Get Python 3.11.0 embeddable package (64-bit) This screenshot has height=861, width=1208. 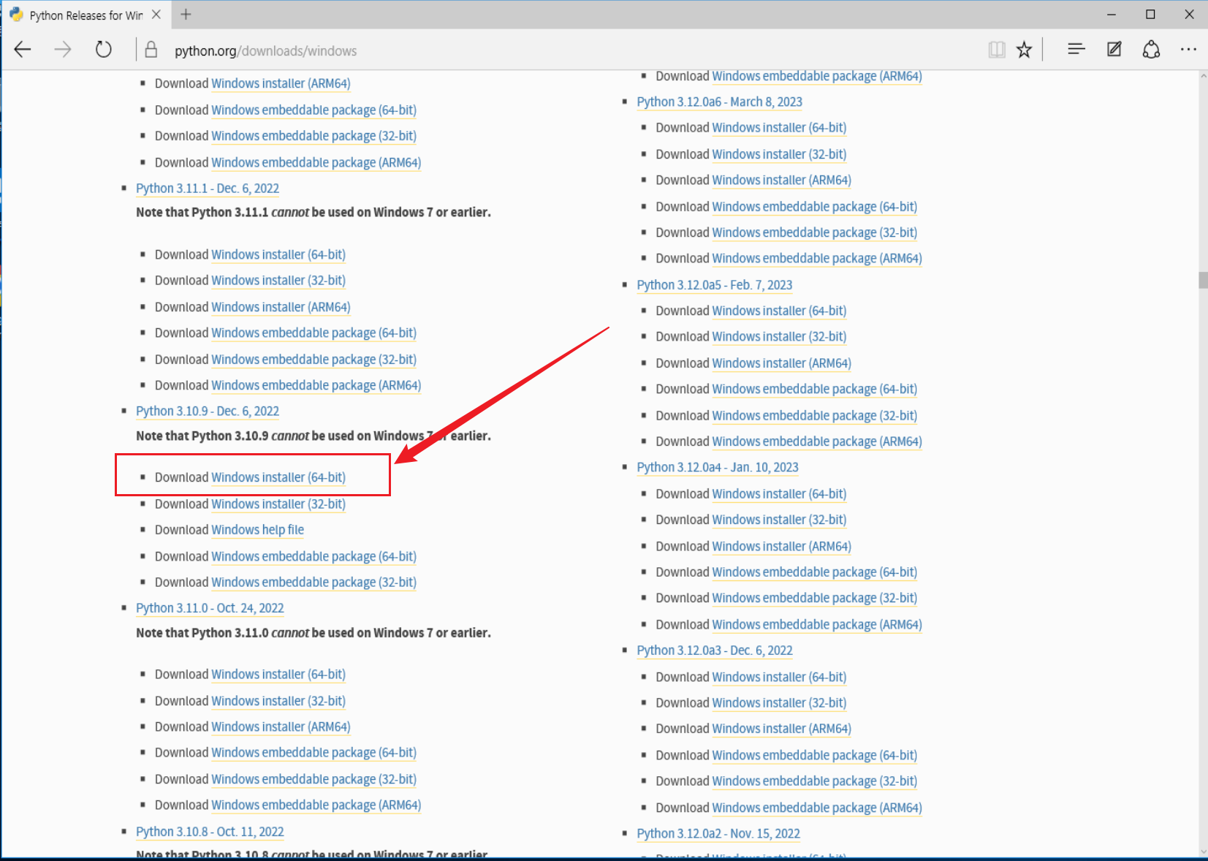click(314, 753)
